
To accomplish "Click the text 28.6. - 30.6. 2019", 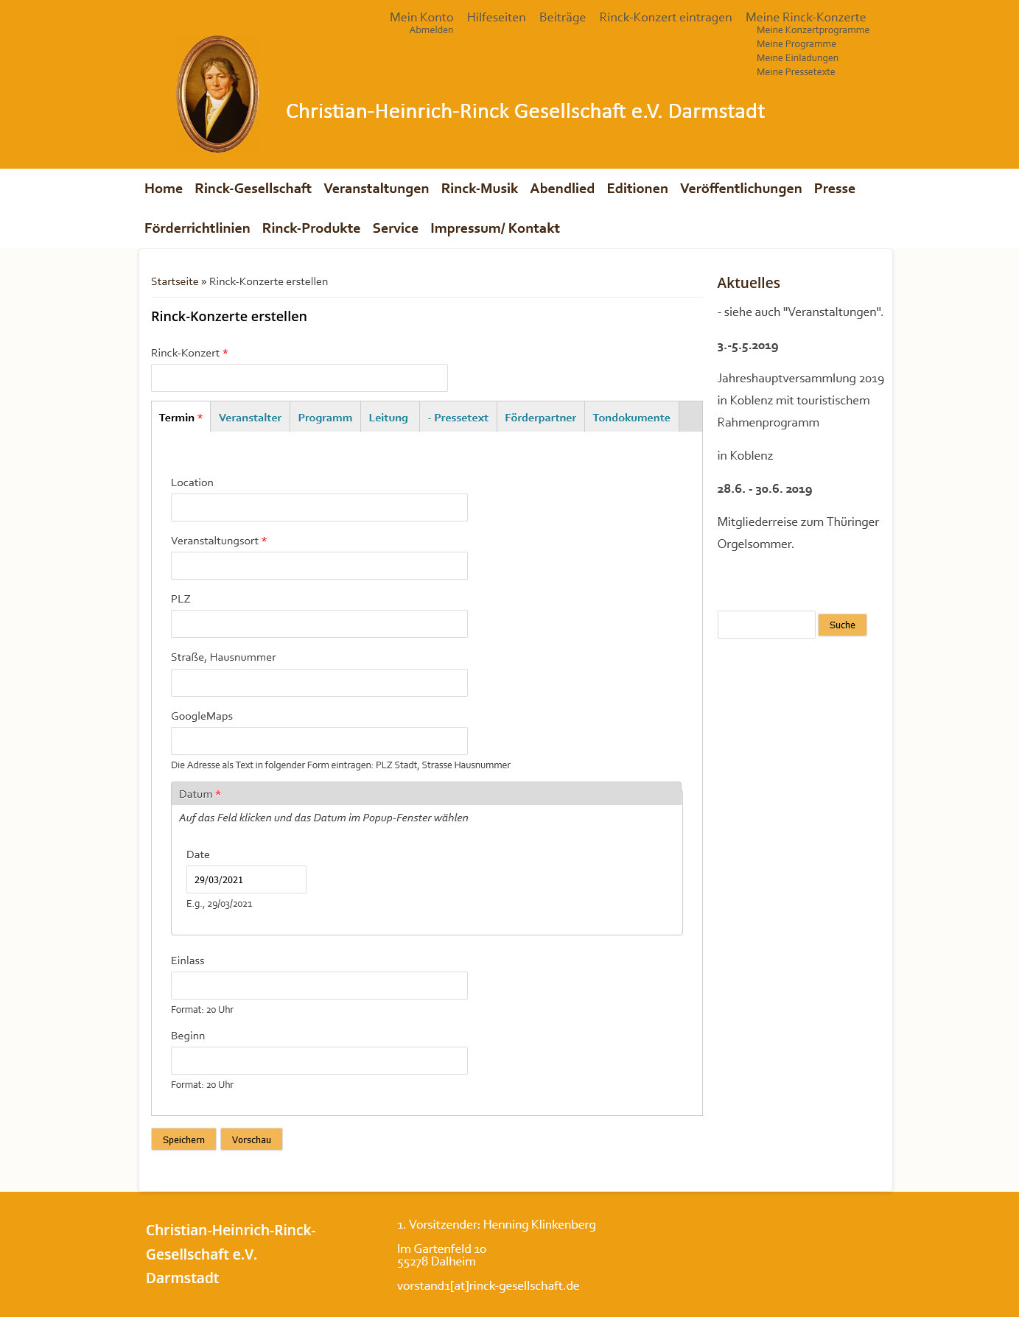I will tap(765, 489).
